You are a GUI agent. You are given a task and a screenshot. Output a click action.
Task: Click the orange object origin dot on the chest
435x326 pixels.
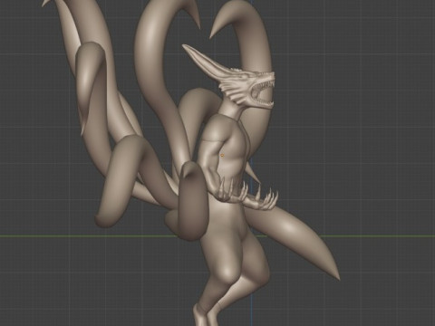coord(223,156)
